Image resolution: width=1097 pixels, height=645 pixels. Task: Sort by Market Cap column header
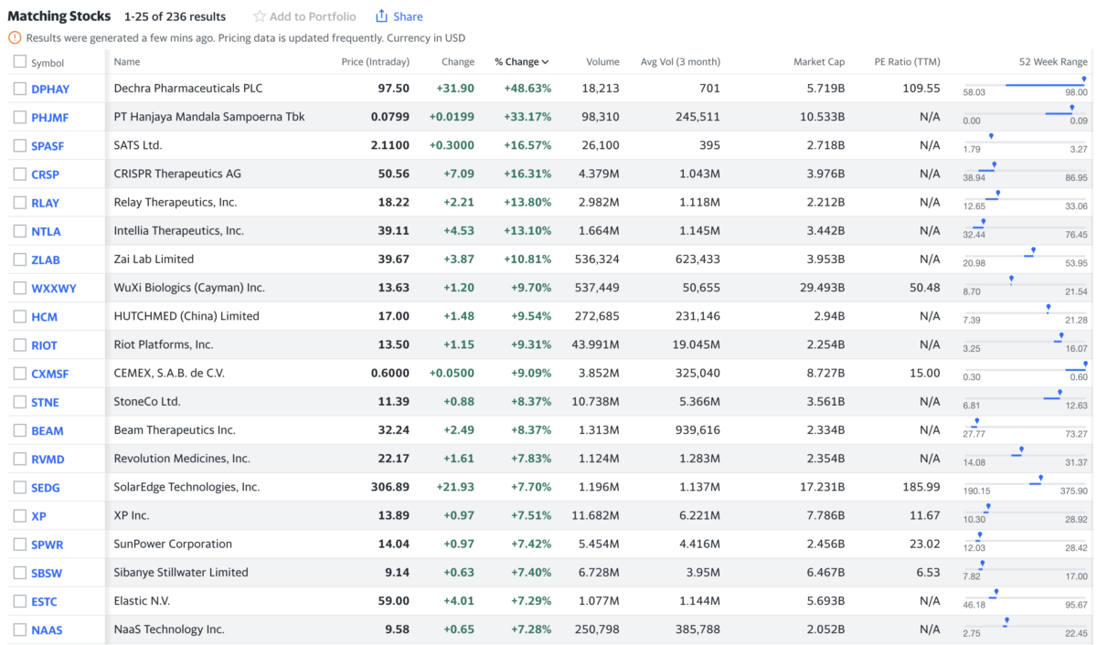(819, 62)
